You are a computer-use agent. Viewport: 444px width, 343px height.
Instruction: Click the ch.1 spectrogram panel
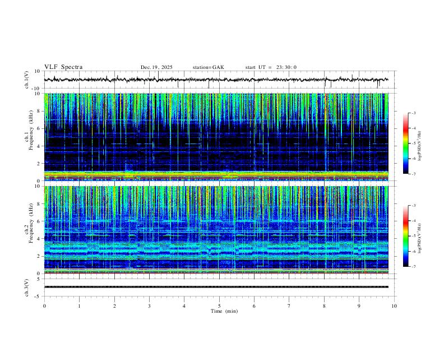pos(216,137)
